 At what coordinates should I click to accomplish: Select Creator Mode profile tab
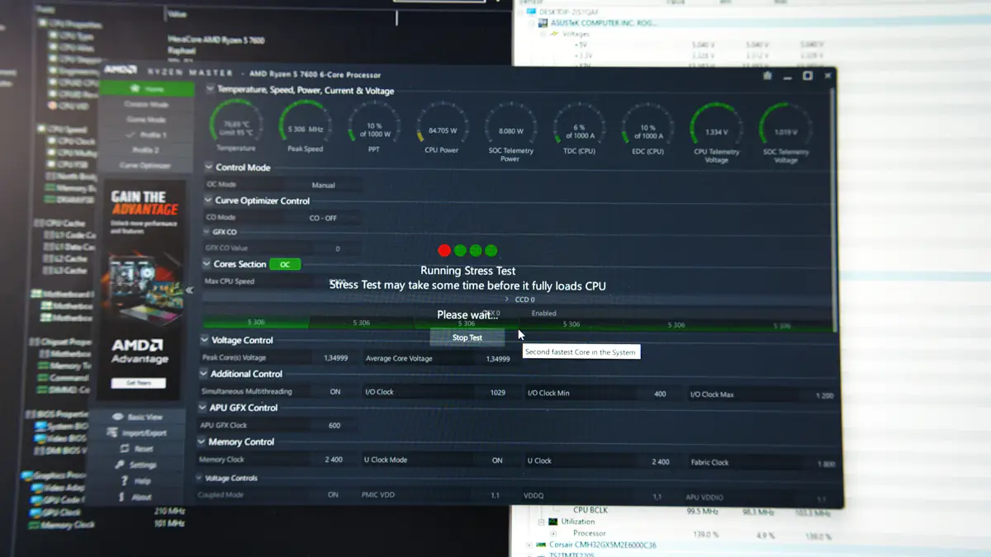[x=147, y=105]
